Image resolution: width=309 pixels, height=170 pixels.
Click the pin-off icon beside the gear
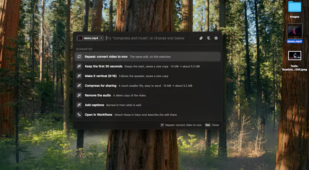tap(209, 38)
